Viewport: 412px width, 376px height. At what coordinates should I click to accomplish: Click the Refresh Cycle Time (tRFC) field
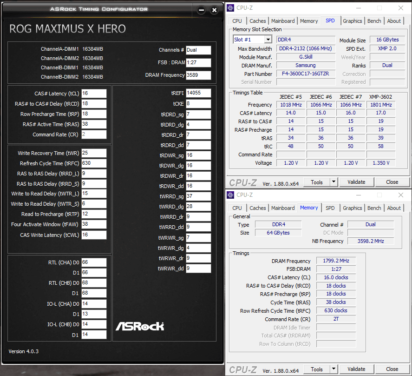(94, 163)
